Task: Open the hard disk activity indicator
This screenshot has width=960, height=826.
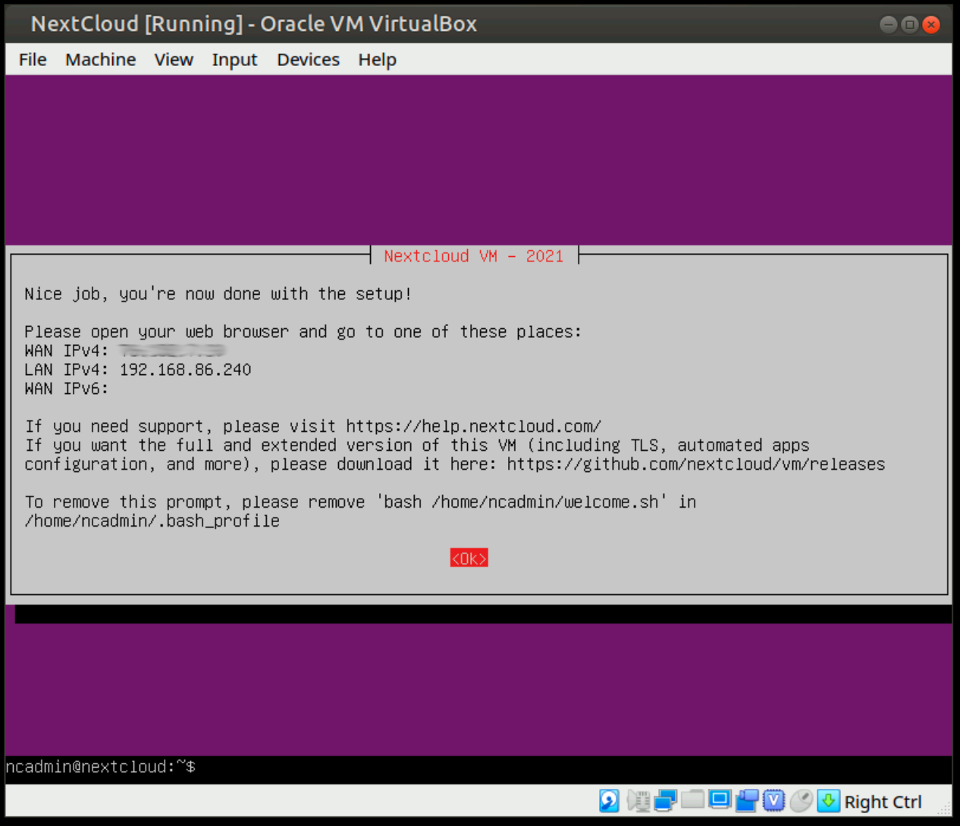Action: pyautogui.click(x=609, y=800)
